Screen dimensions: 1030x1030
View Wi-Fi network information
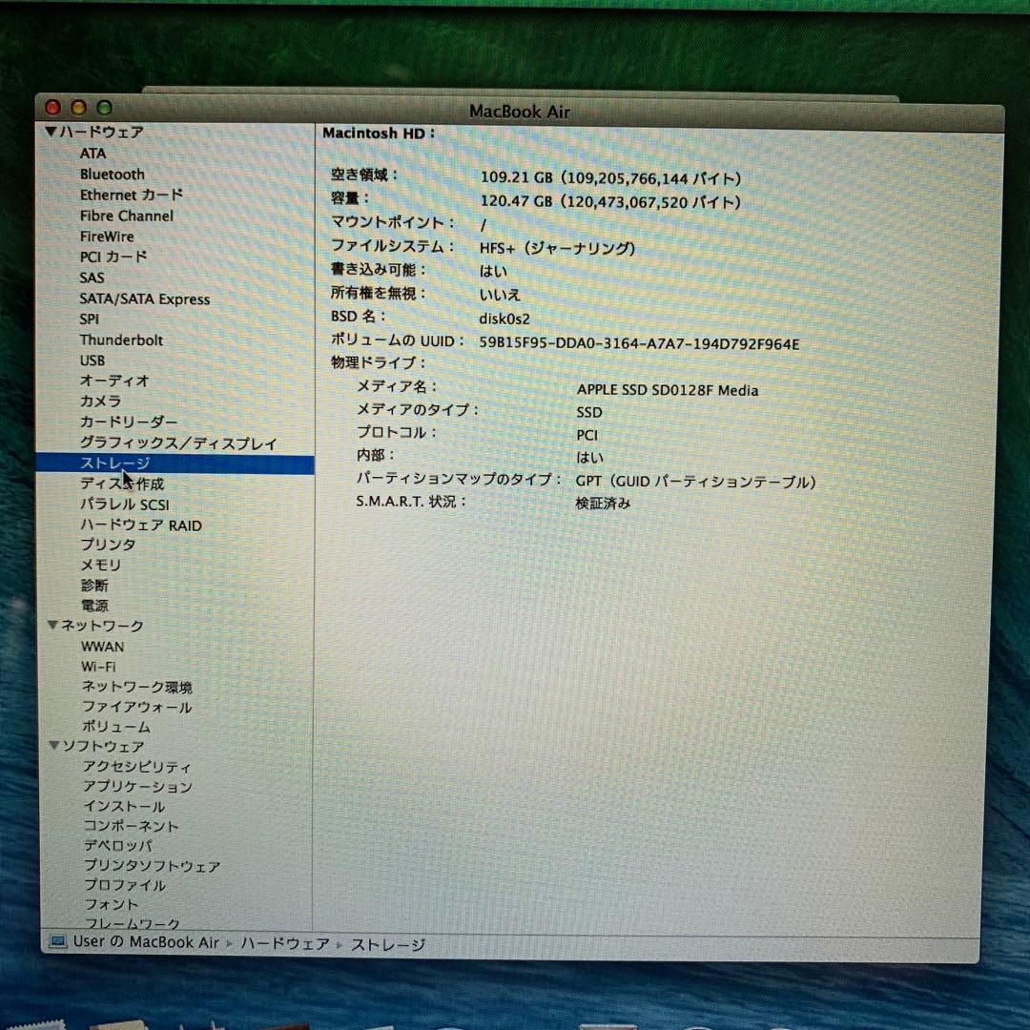point(99,667)
